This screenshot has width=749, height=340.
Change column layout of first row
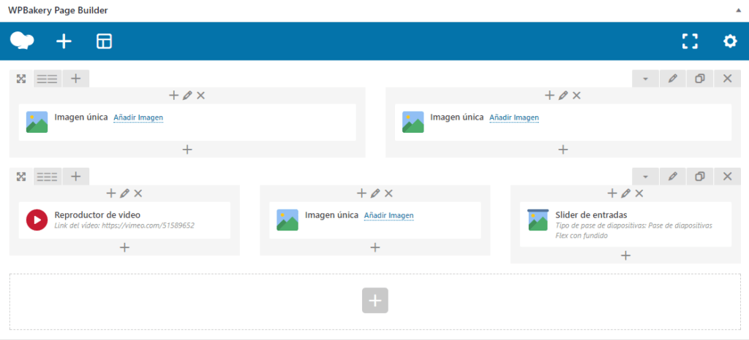pos(48,79)
